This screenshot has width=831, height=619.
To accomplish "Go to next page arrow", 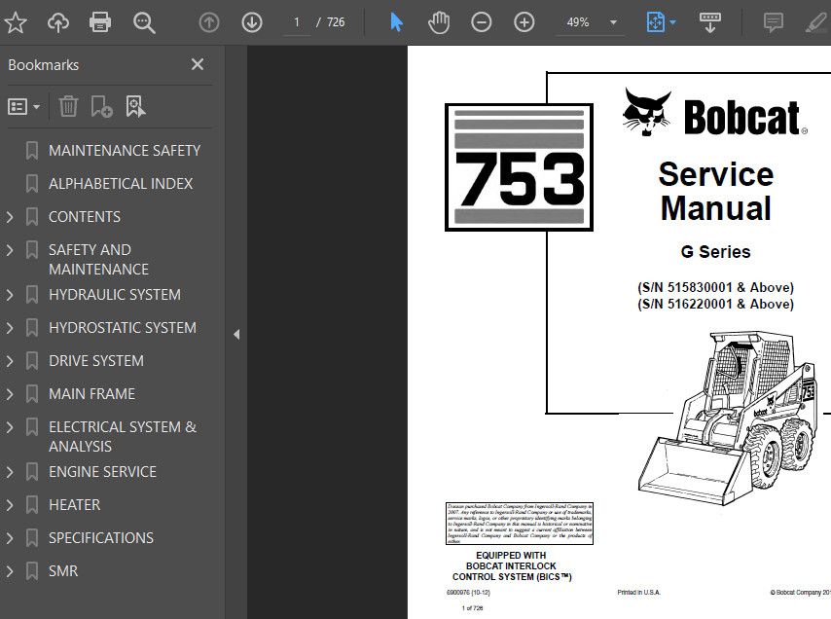I will pyautogui.click(x=252, y=22).
